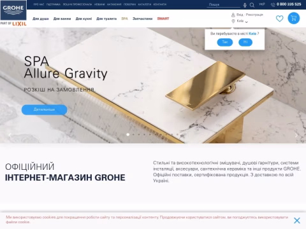Call number 0 800 335 525

[x=289, y=4]
